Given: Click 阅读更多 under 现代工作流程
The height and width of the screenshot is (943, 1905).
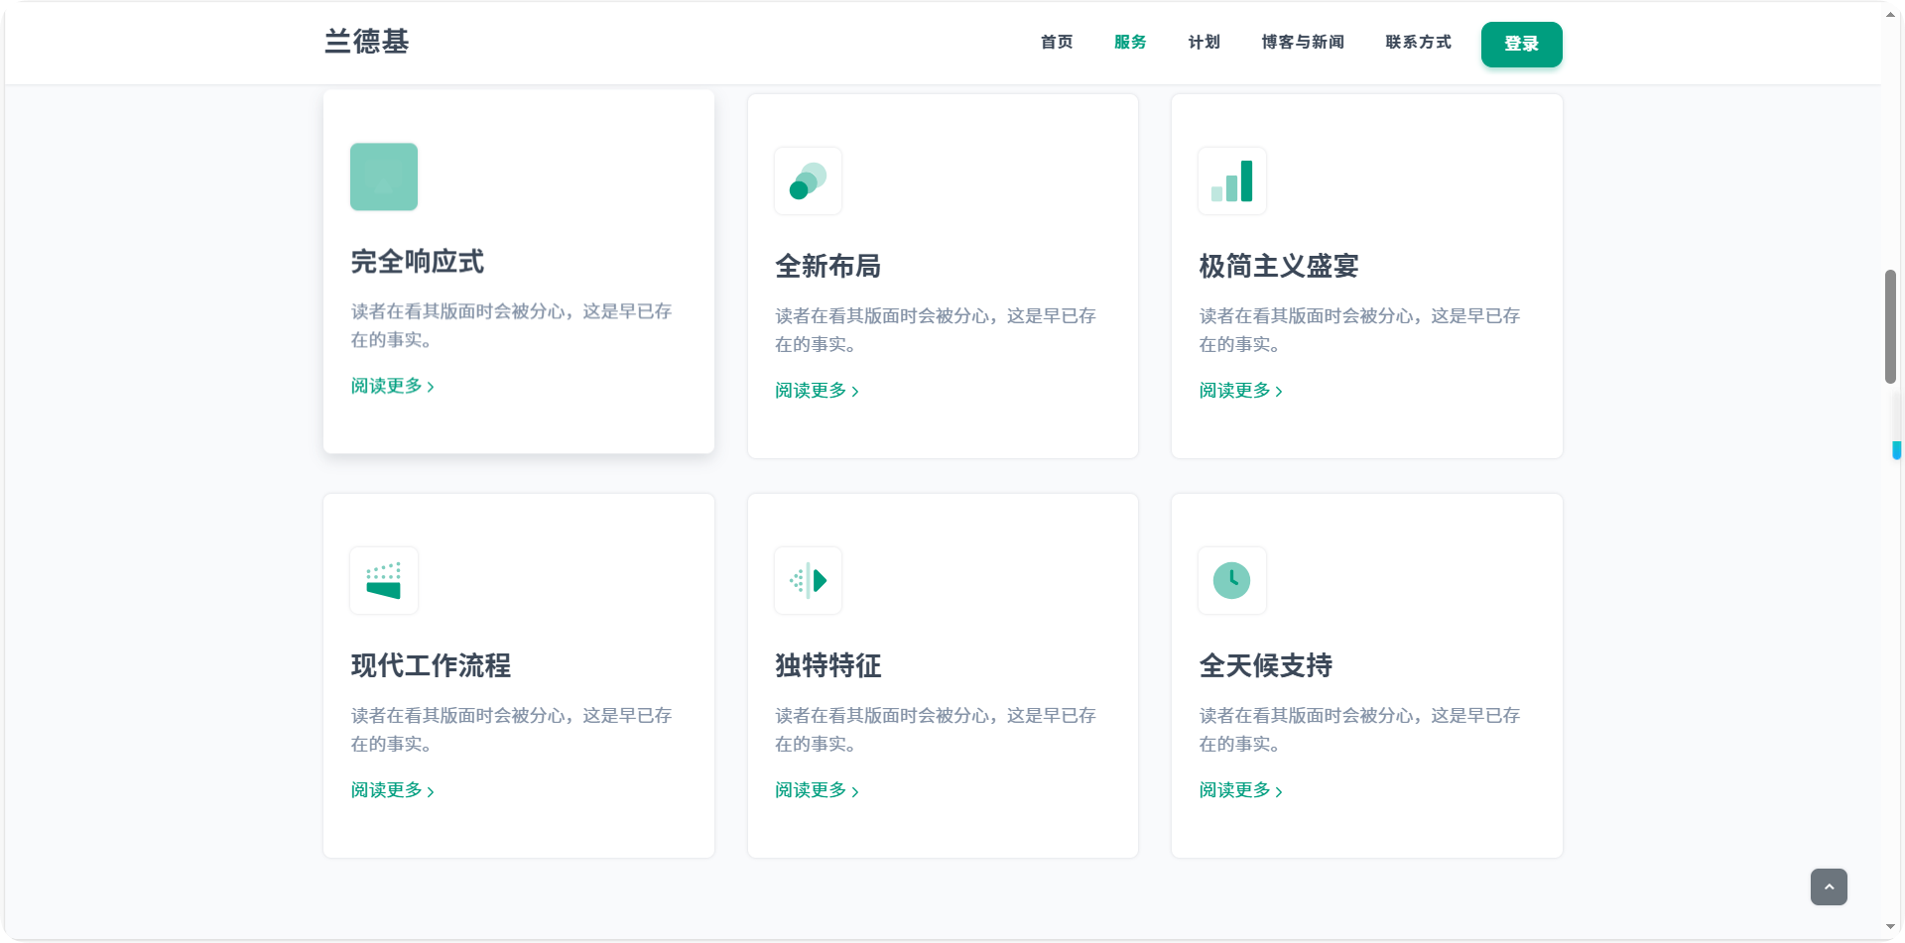Looking at the screenshot, I should click(393, 790).
